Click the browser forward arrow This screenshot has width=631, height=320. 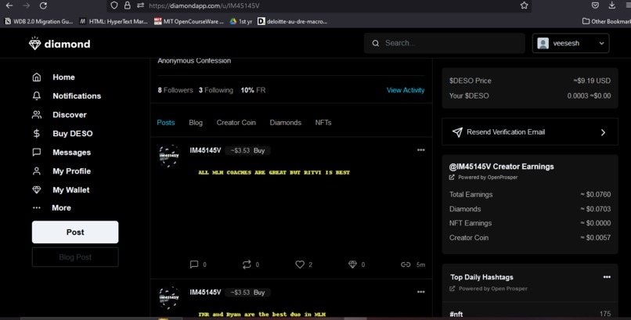pos(26,5)
